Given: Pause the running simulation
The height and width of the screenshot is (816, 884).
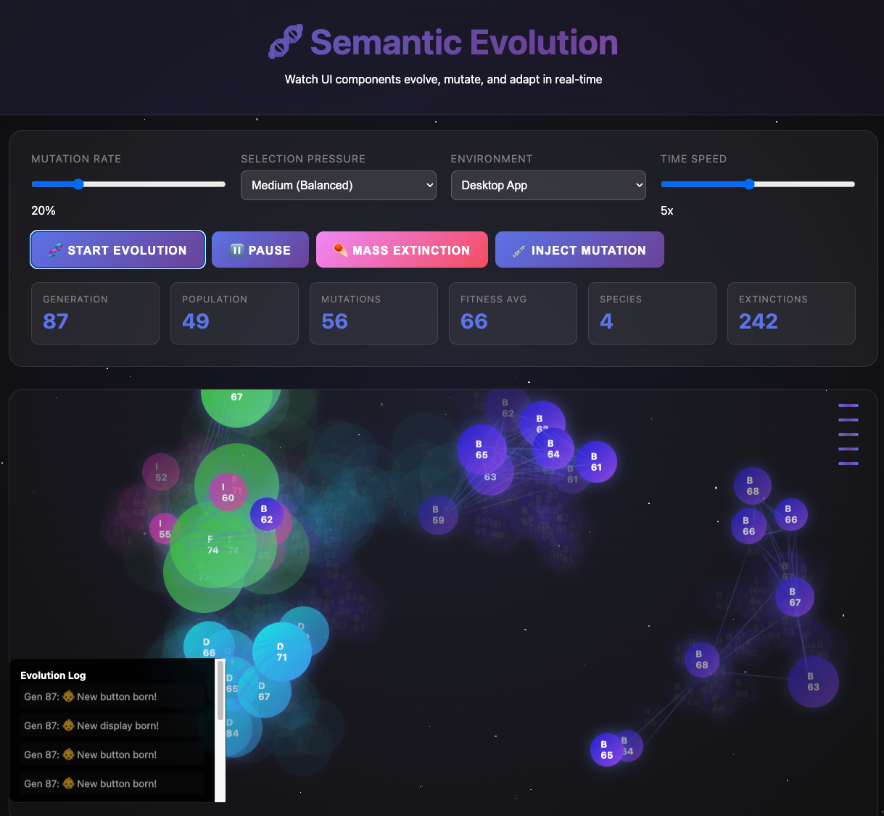Looking at the screenshot, I should (260, 250).
